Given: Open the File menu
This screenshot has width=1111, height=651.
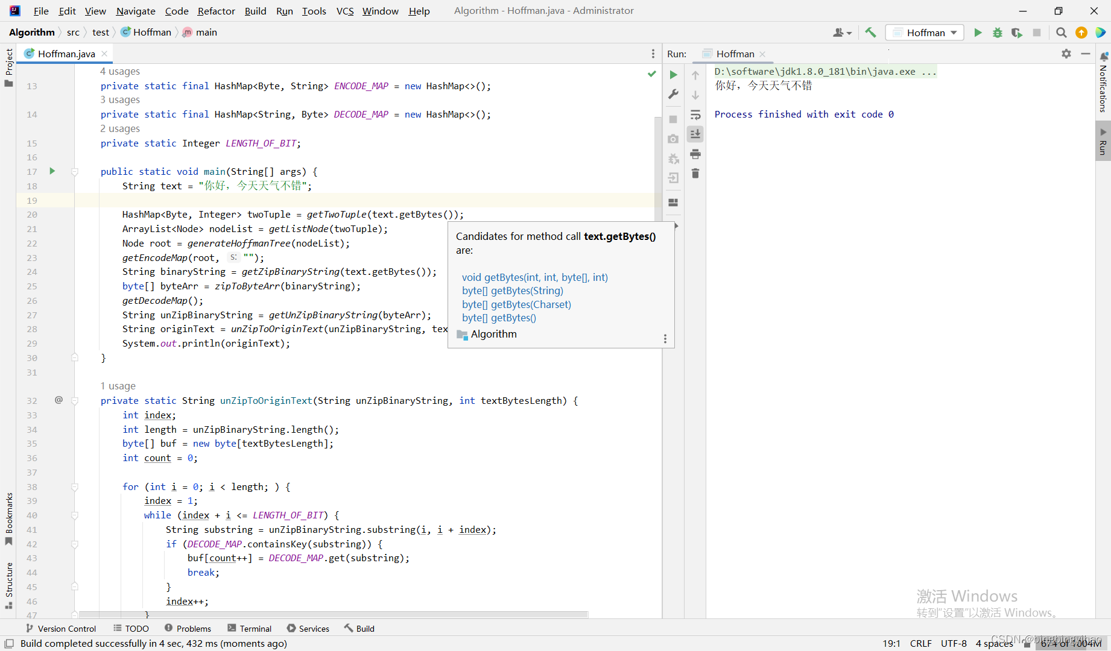Looking at the screenshot, I should [41, 11].
